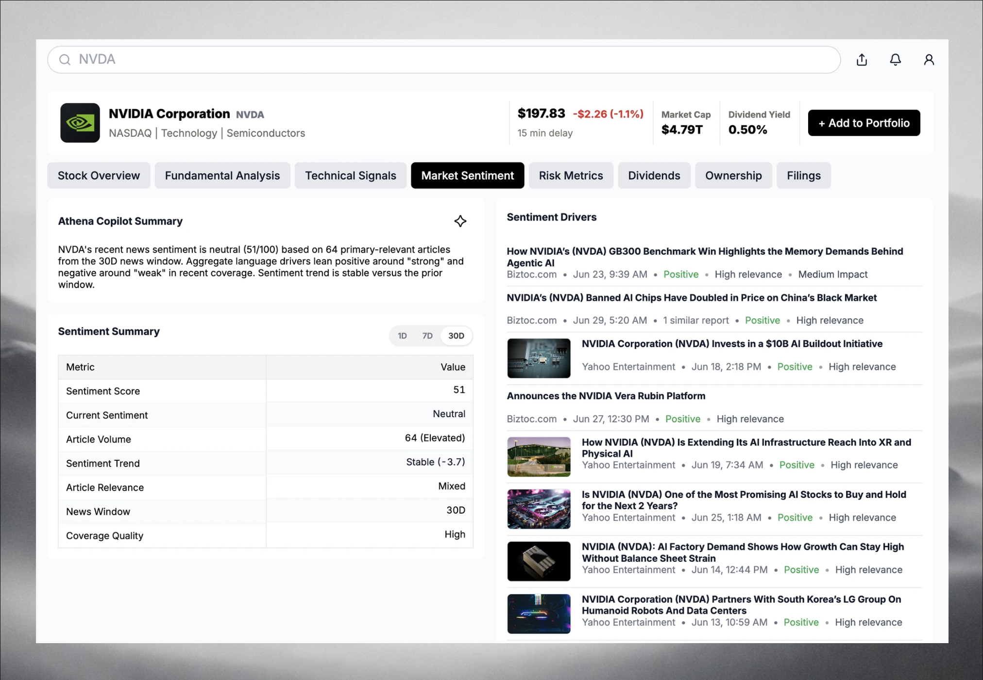Click the Dividend Yield value 0.50%
The height and width of the screenshot is (680, 983).
(x=747, y=130)
